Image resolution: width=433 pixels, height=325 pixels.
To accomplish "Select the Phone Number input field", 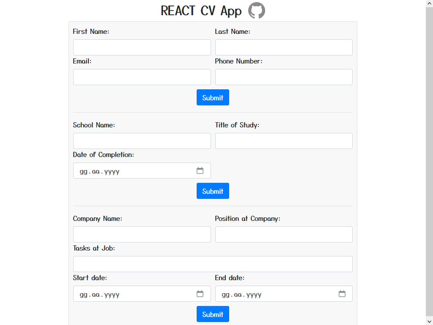I will pos(284,77).
